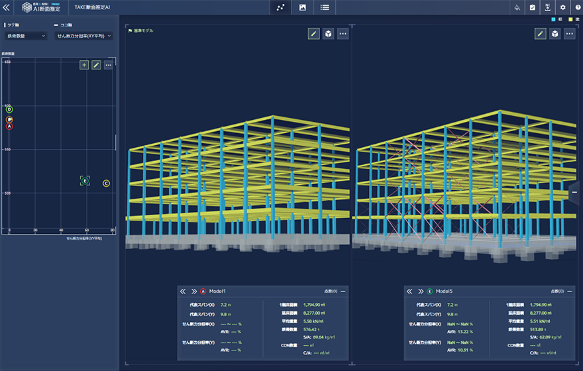
Task: Open the settings gear in top bar
Action: 562,7
